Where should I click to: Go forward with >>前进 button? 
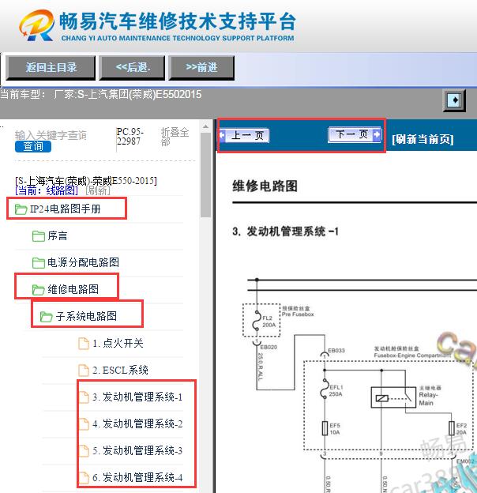201,68
